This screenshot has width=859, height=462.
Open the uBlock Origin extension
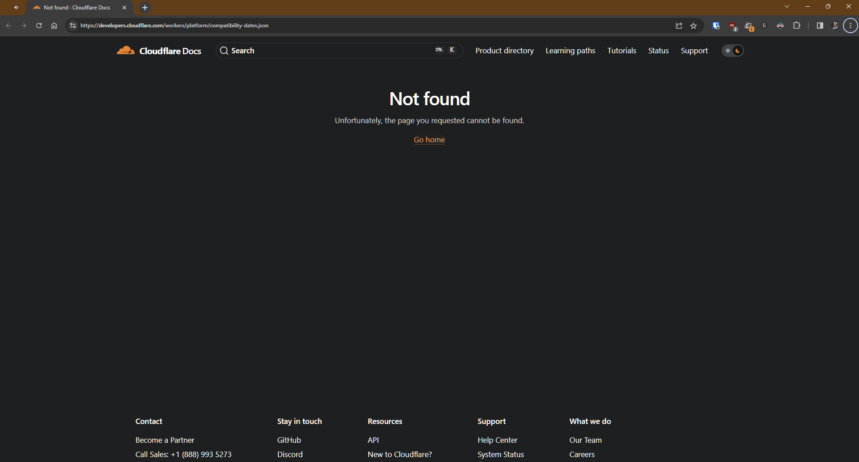[732, 26]
